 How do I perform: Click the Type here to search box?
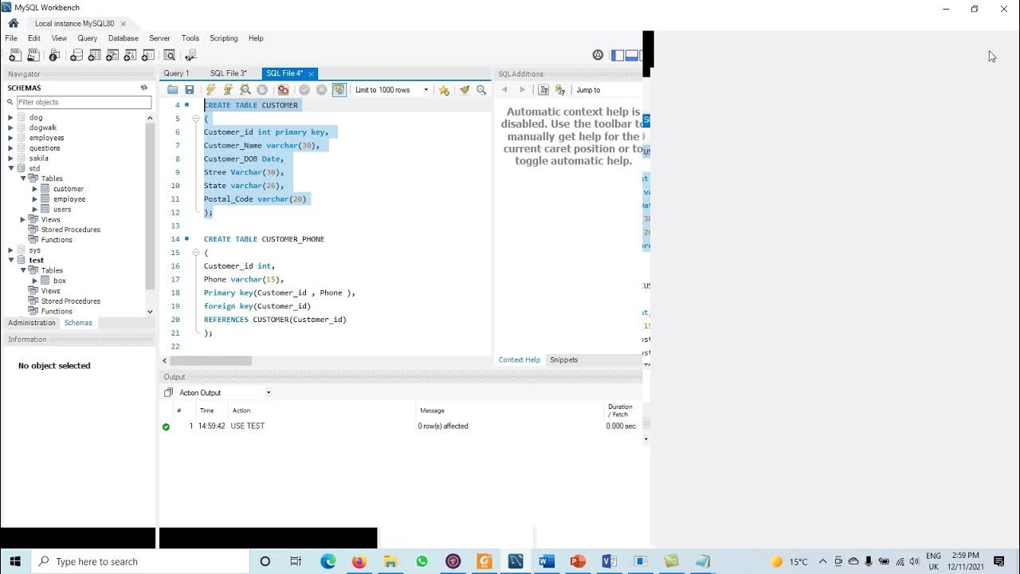pos(140,561)
